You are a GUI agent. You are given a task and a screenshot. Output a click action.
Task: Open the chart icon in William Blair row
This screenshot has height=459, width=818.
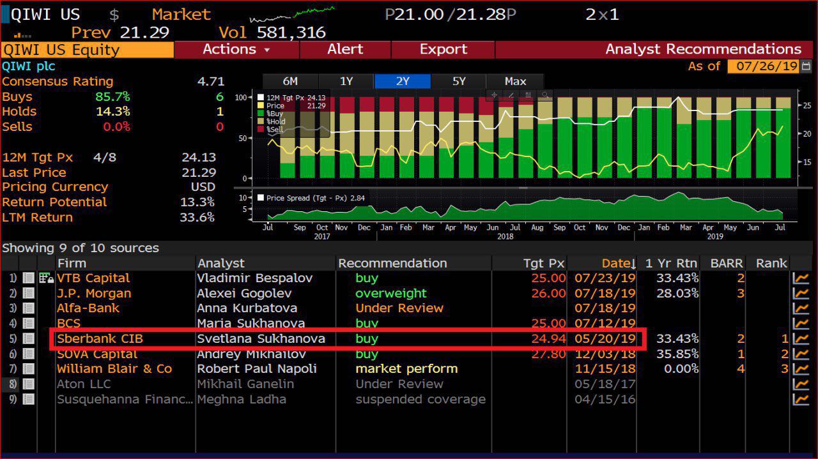pyautogui.click(x=801, y=369)
